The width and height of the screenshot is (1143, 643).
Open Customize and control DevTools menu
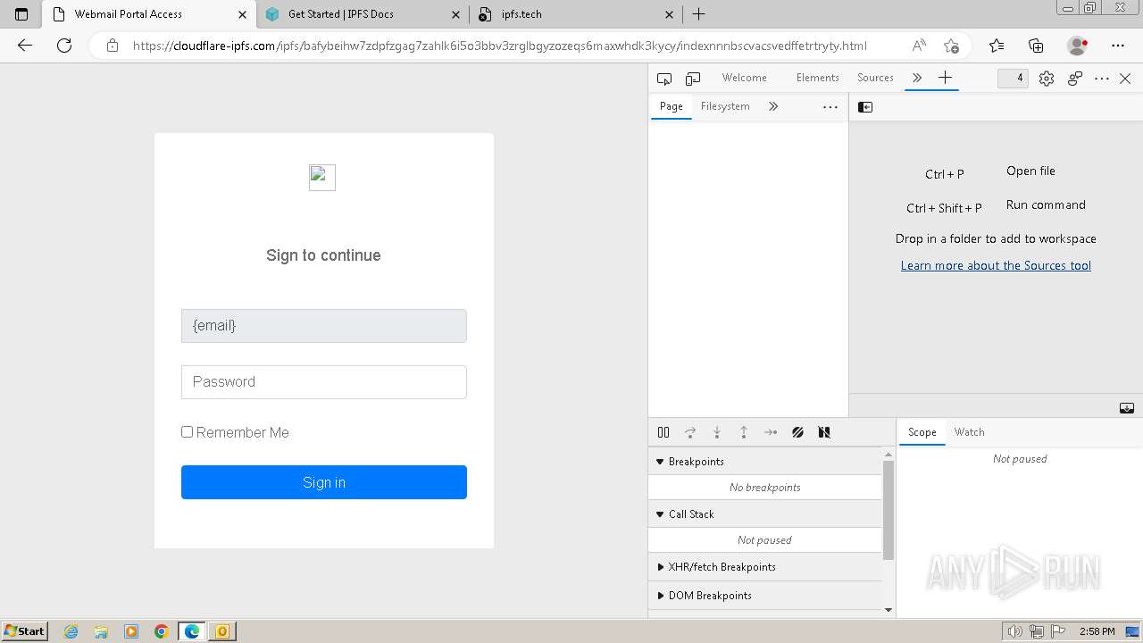pos(1102,79)
